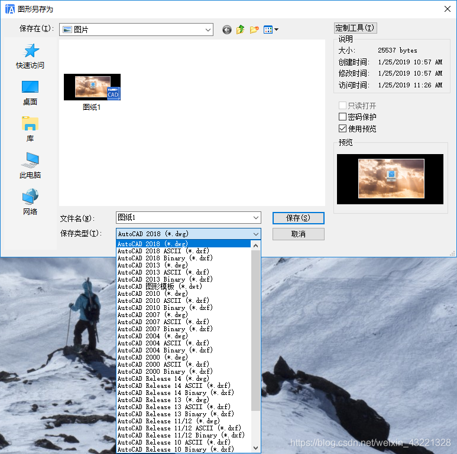Open Network (网络) location

pos(30,202)
